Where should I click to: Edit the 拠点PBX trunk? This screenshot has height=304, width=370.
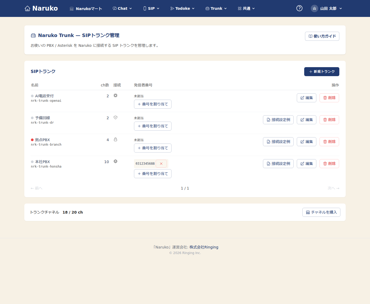pyautogui.click(x=307, y=142)
